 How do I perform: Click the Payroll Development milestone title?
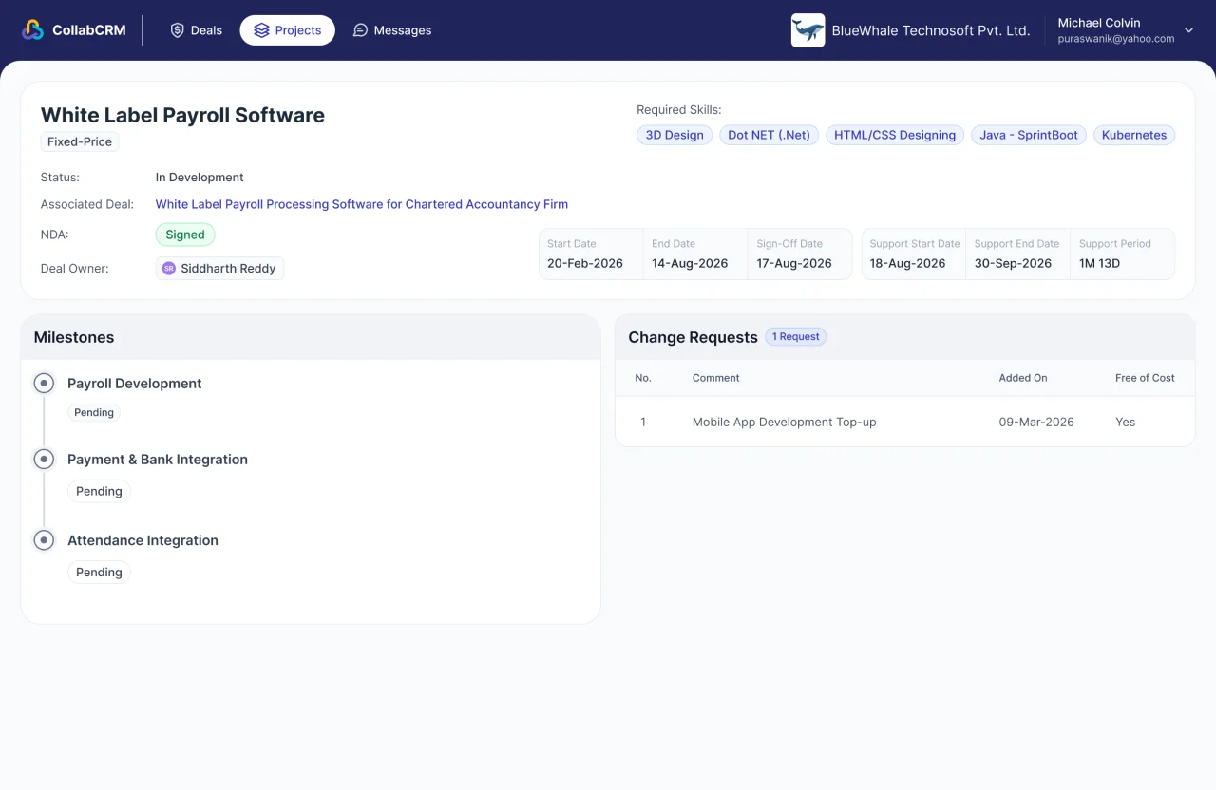pos(135,384)
